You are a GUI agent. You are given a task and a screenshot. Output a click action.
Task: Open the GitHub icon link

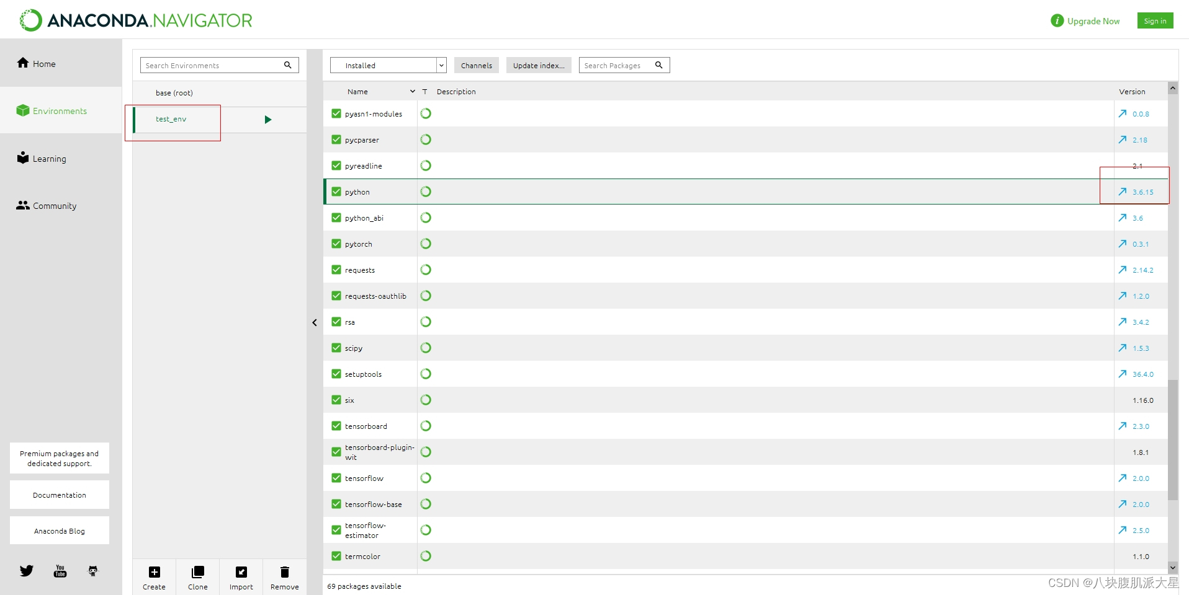tap(93, 571)
